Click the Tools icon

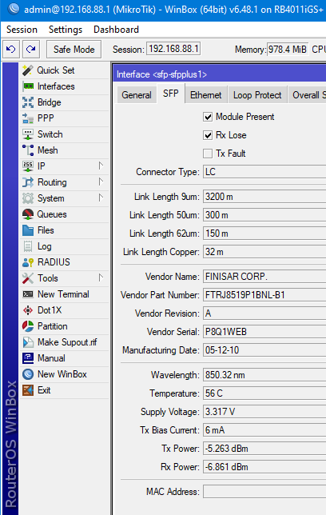click(28, 278)
